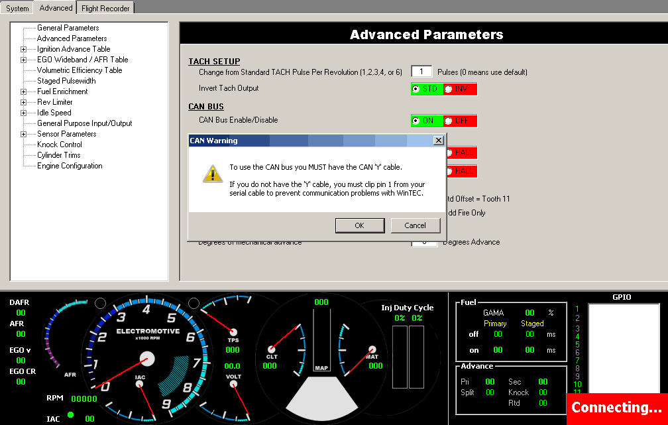
Task: Click the TACH pulses input field
Action: (421, 72)
